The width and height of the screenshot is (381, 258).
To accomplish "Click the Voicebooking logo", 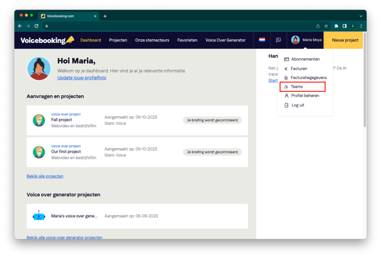I will click(x=48, y=40).
